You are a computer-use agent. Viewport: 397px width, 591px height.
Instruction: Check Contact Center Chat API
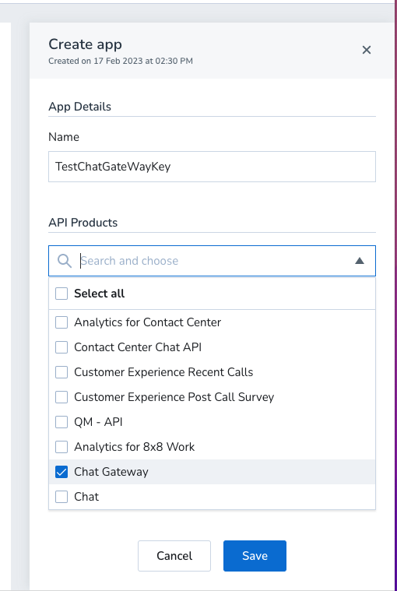click(x=61, y=347)
